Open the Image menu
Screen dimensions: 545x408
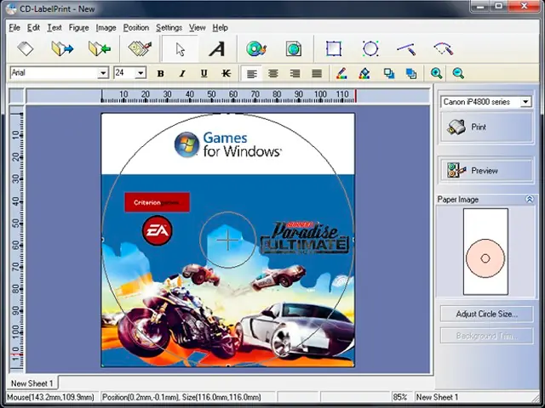pyautogui.click(x=106, y=27)
